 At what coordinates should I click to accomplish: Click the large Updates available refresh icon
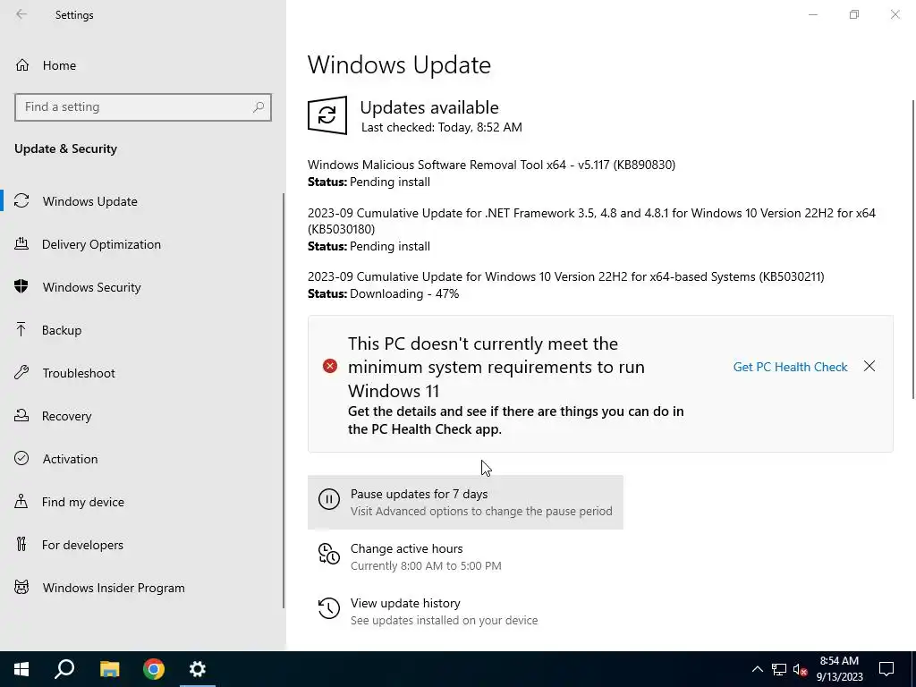coord(327,115)
